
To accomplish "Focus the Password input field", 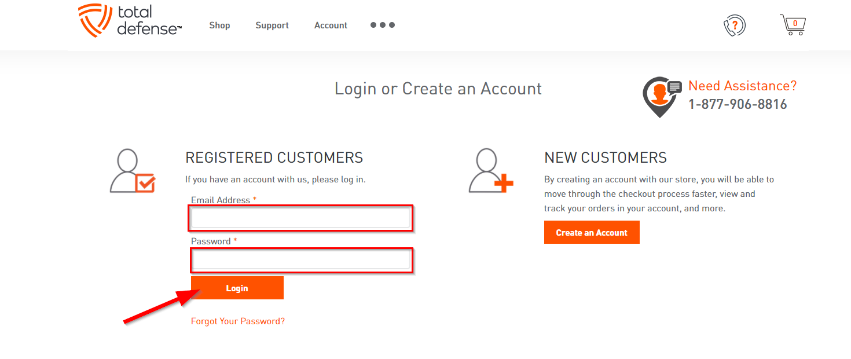I will click(301, 260).
